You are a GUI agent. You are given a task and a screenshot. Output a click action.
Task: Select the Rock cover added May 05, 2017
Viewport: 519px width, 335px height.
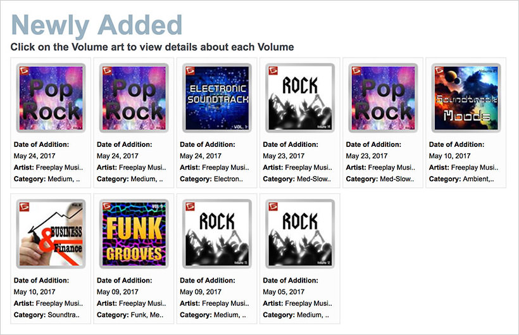(x=300, y=234)
